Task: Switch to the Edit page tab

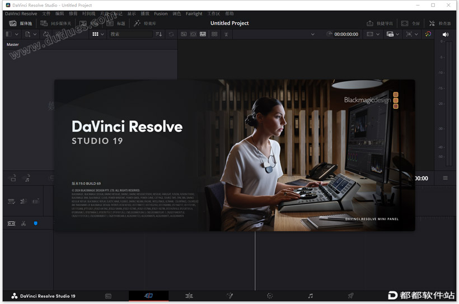Action: coord(189,296)
